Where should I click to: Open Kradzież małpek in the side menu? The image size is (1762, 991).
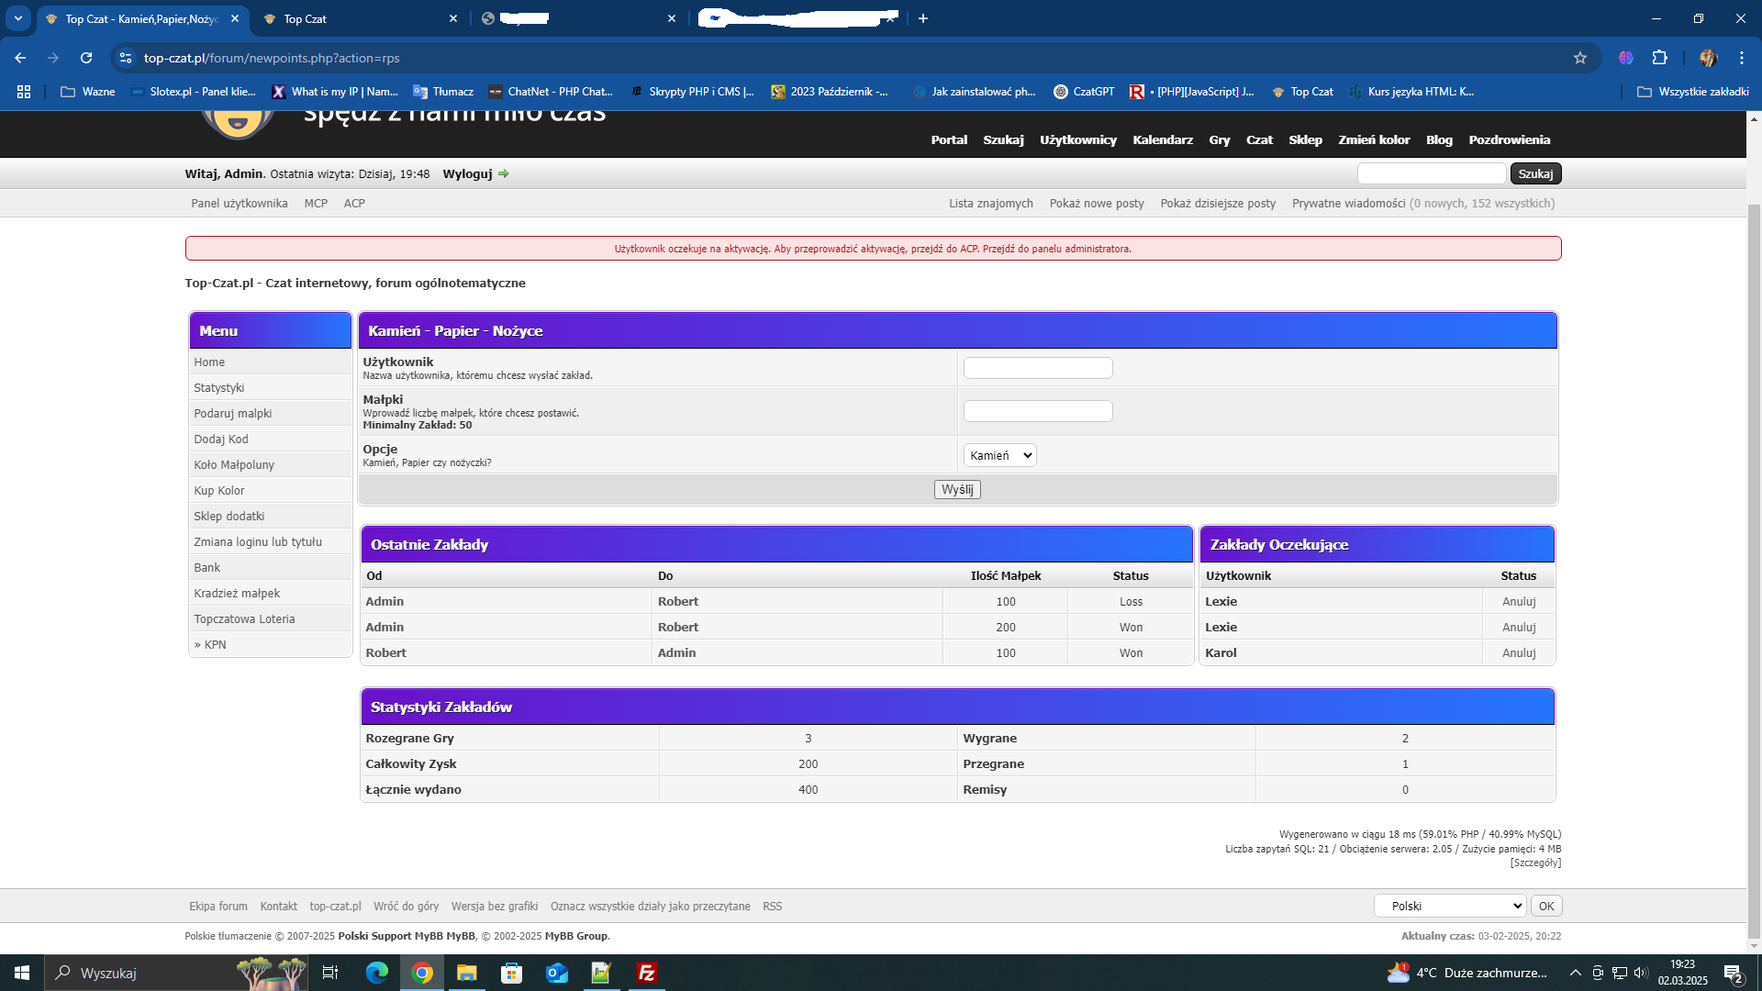pos(237,593)
